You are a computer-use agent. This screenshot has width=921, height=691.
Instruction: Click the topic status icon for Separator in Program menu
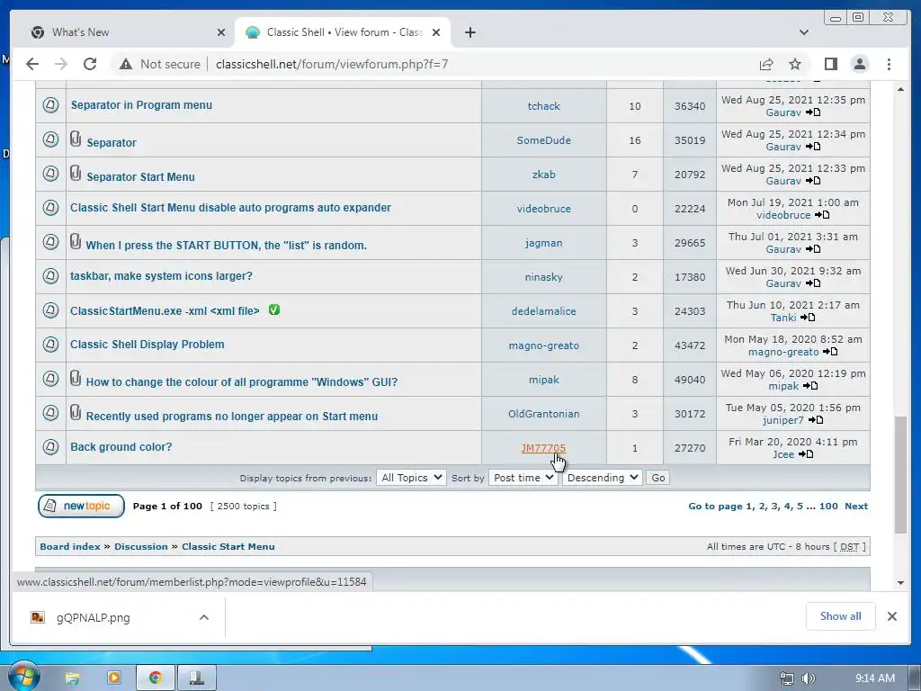(x=50, y=105)
